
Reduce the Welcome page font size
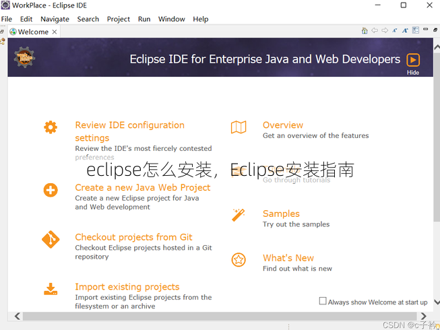coord(395,30)
